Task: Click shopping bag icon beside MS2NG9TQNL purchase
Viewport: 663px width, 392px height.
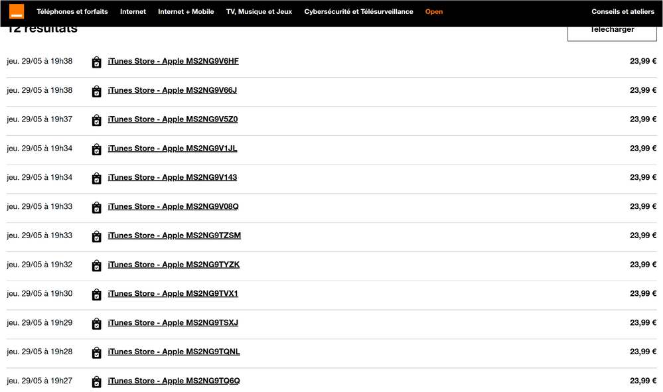Action: 96,353
